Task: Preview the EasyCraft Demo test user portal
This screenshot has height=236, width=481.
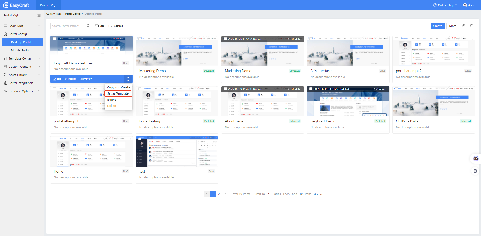Action: coord(86,79)
